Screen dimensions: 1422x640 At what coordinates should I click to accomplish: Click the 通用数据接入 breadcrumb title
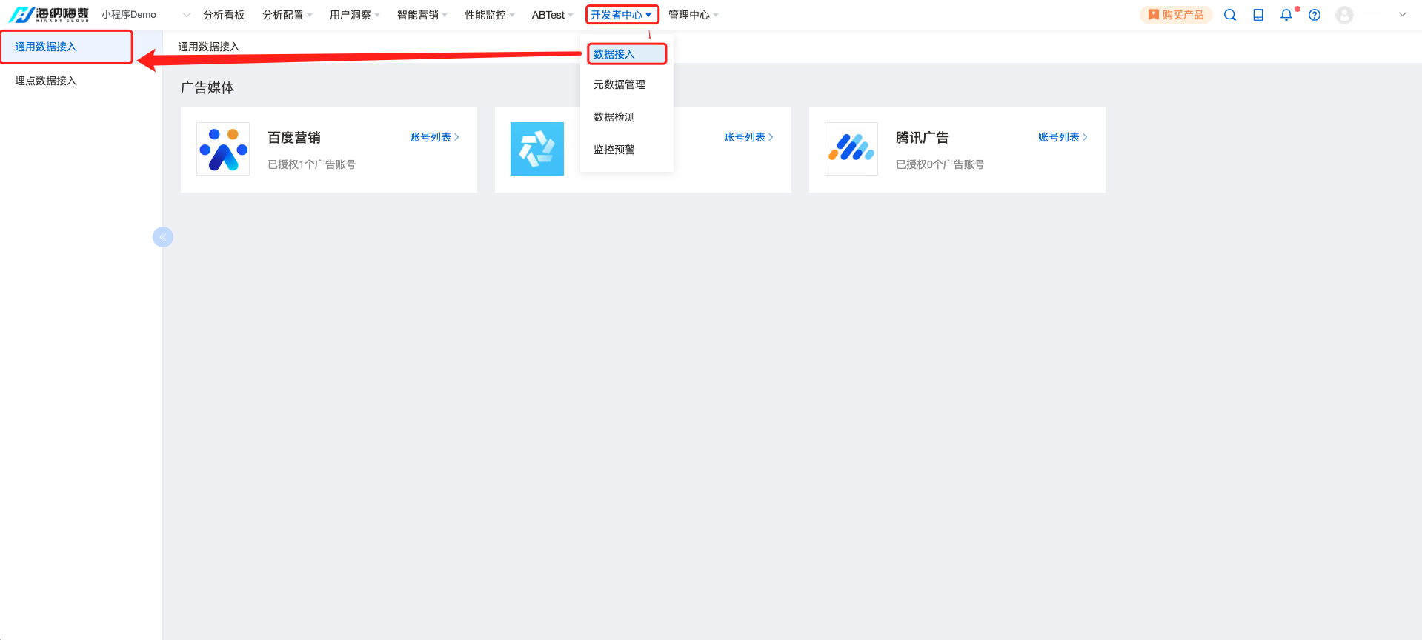[x=209, y=47]
